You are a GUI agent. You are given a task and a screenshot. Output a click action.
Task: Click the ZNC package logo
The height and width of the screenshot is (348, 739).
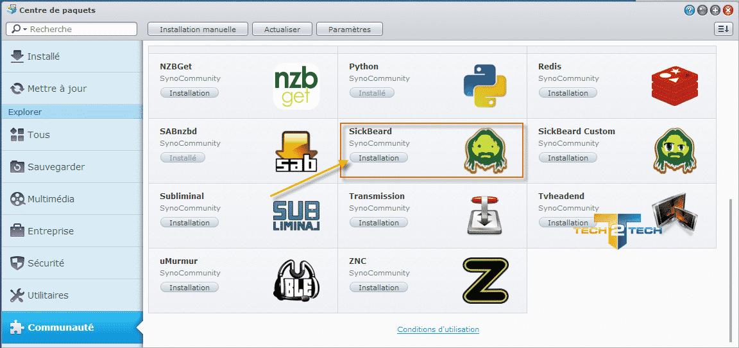pyautogui.click(x=486, y=281)
